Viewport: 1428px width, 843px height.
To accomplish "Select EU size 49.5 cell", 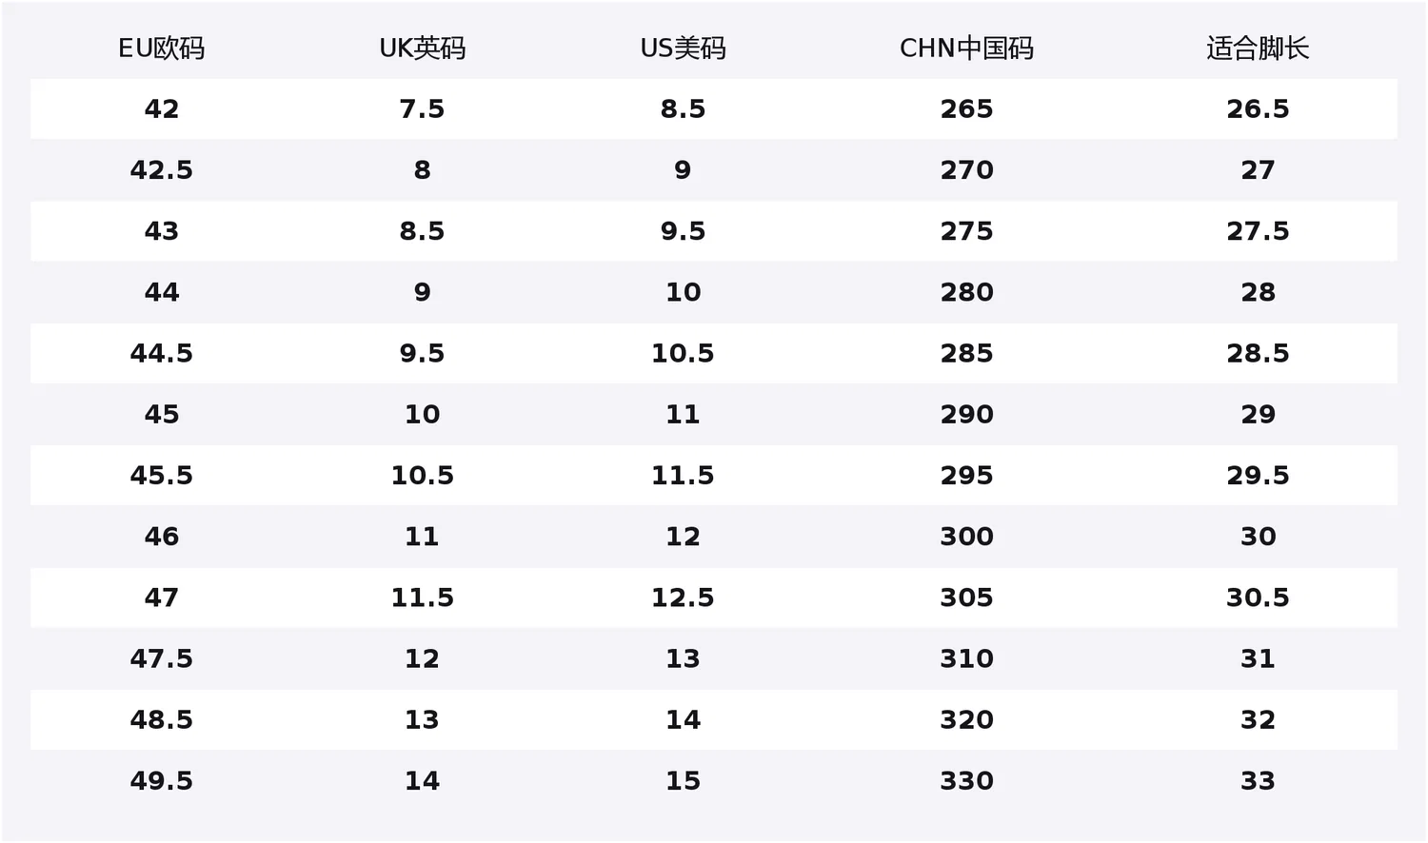I will pos(161,780).
